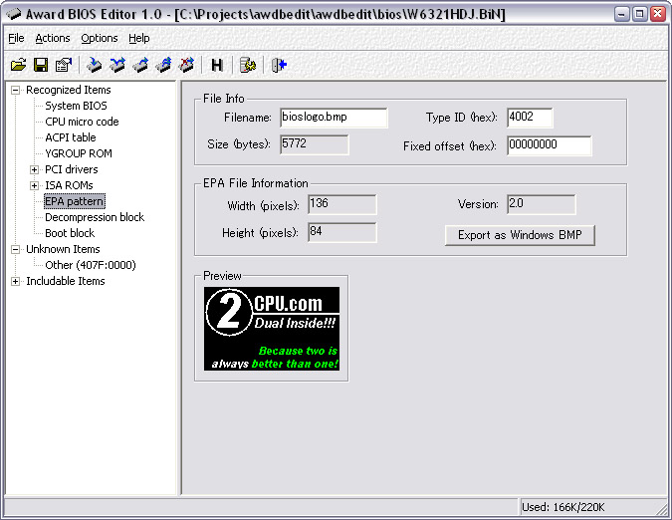
Task: Click the bold H hex view icon
Action: click(x=216, y=66)
